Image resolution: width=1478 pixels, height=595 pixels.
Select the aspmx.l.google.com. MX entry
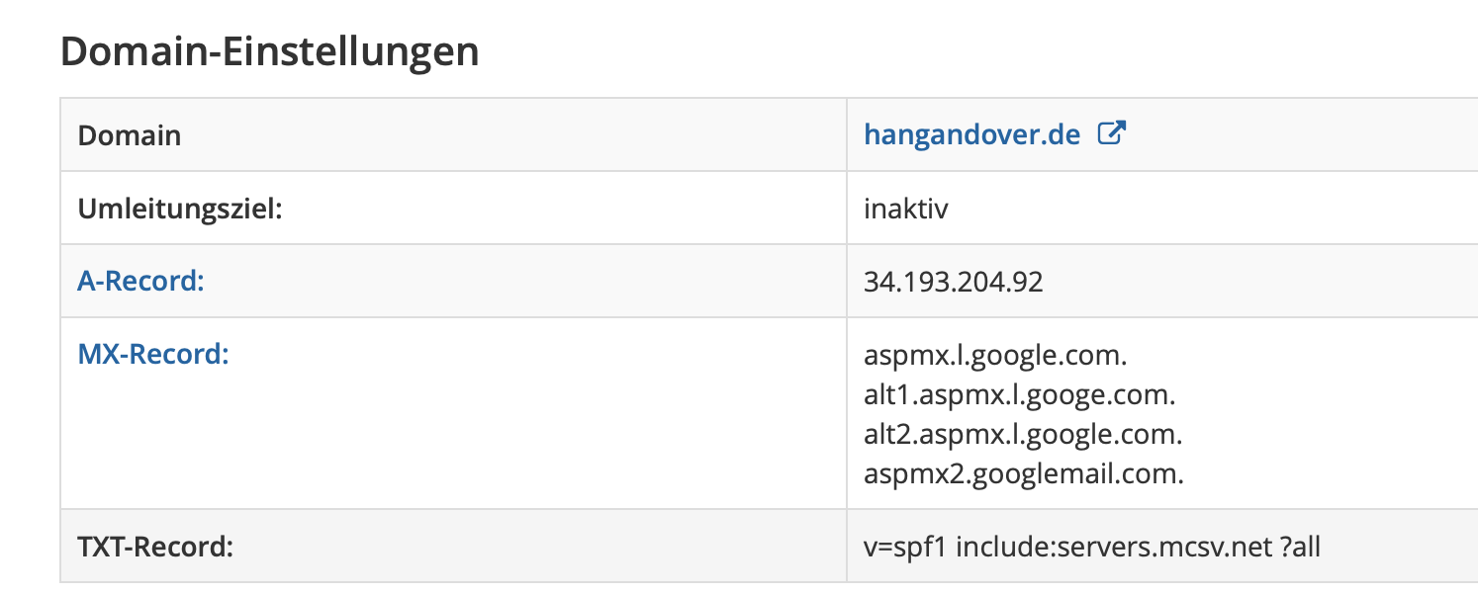click(x=995, y=355)
